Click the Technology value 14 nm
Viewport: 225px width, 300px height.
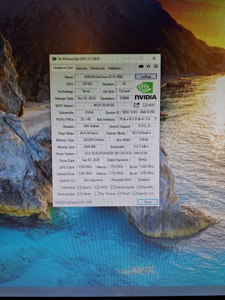[x=86, y=91]
